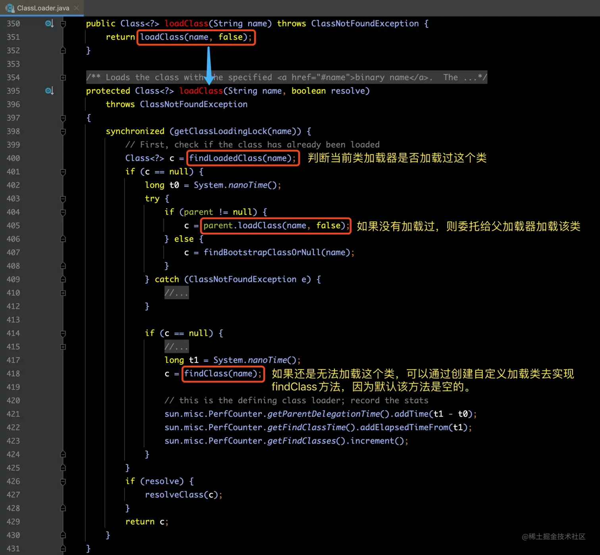Click 'findClass(name)' on line 418
Screen dimensions: 600x555
pos(221,374)
